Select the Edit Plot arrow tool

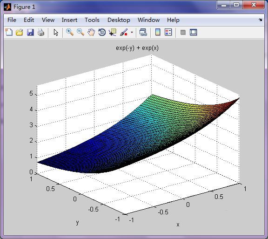pyautogui.click(x=56, y=32)
